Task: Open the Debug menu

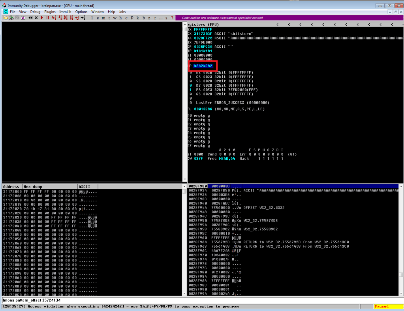Action: (35, 12)
